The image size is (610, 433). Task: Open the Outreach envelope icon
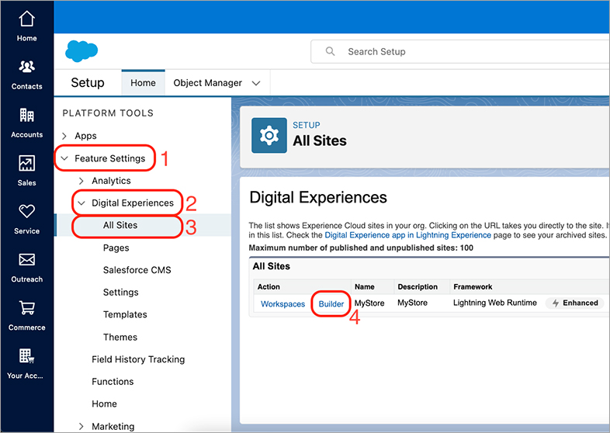[x=26, y=259]
